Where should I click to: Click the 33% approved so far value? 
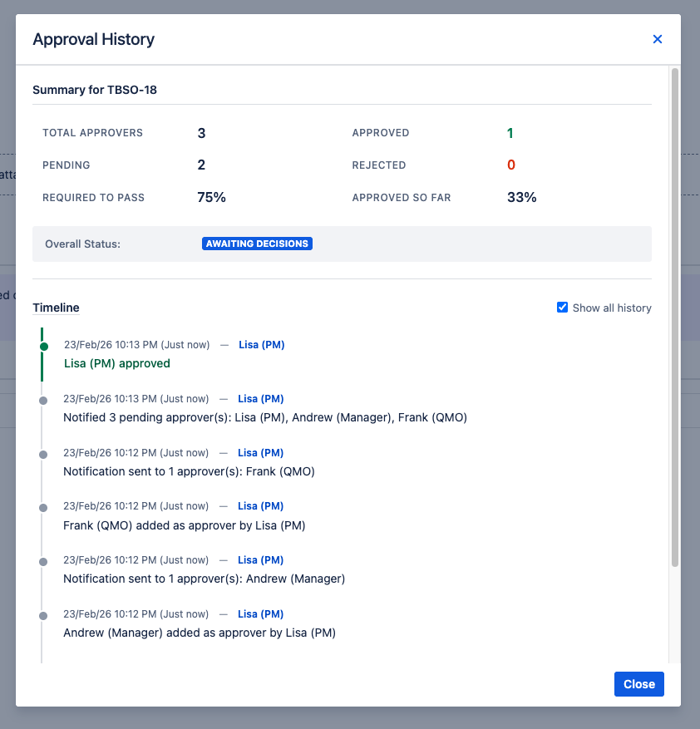point(520,197)
